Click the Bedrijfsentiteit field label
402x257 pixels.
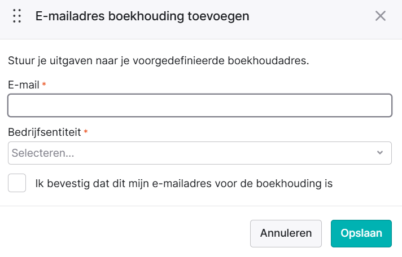(x=45, y=132)
